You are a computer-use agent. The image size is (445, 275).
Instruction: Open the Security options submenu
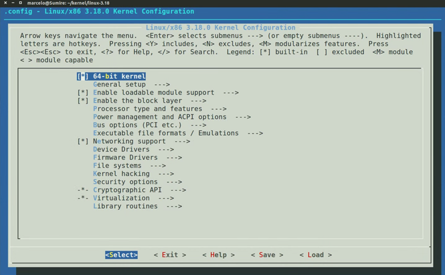(x=125, y=182)
